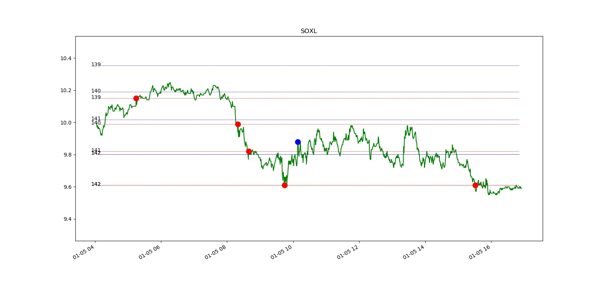Click the 01-05 12 x-axis label
Image resolution: width=603 pixels, height=301 pixels.
pyautogui.click(x=347, y=251)
